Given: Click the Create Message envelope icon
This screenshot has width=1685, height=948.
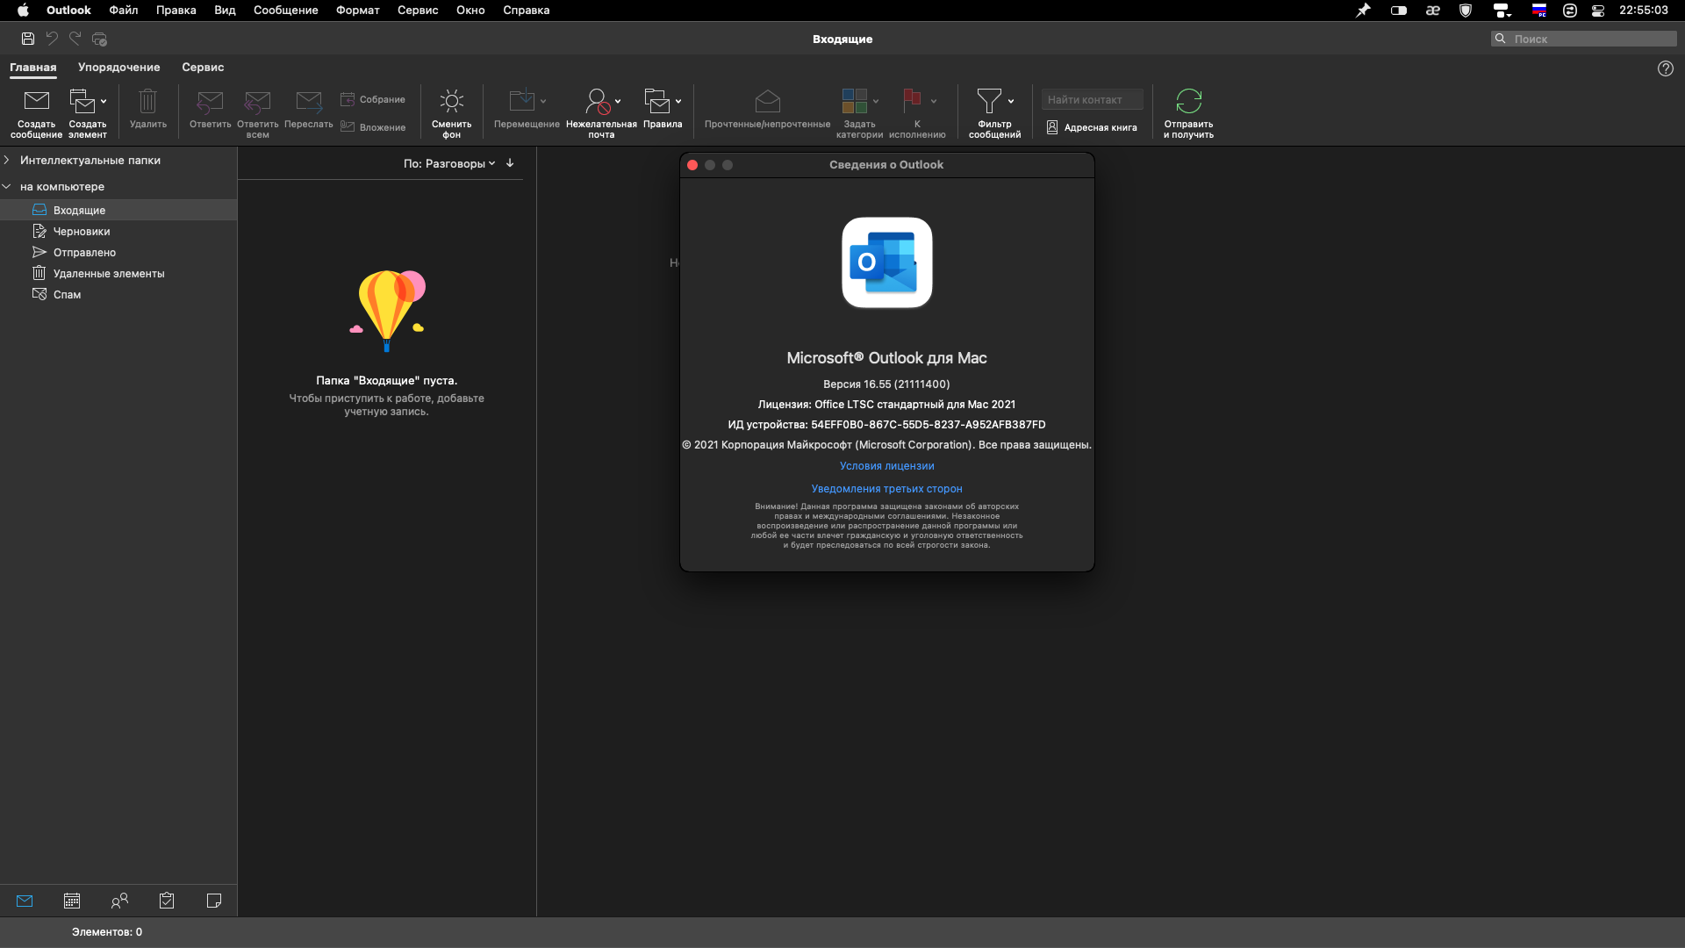Looking at the screenshot, I should coord(37,101).
